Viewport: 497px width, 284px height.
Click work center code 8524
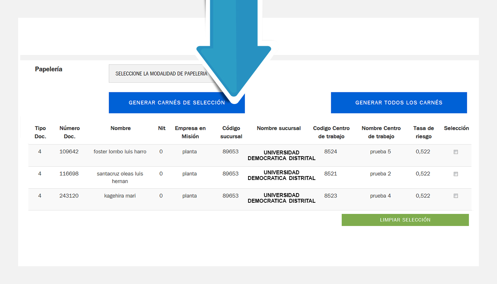click(331, 152)
